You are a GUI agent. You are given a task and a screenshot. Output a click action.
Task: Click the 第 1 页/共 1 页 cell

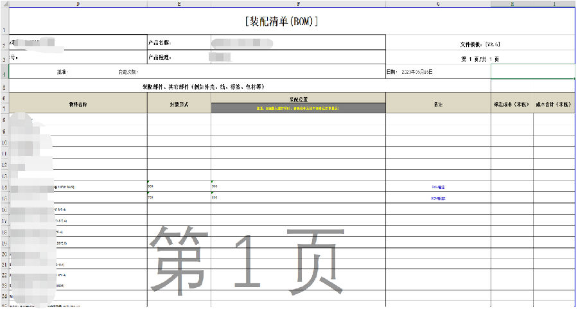pos(480,59)
